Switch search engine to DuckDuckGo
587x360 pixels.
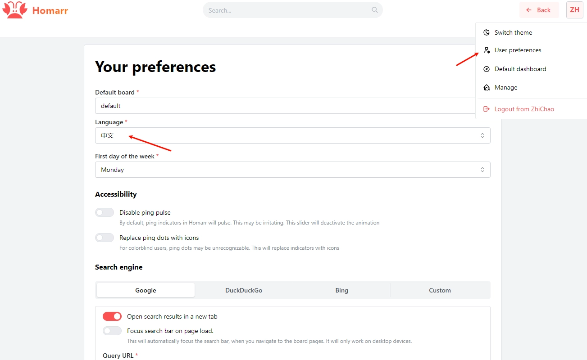(243, 290)
